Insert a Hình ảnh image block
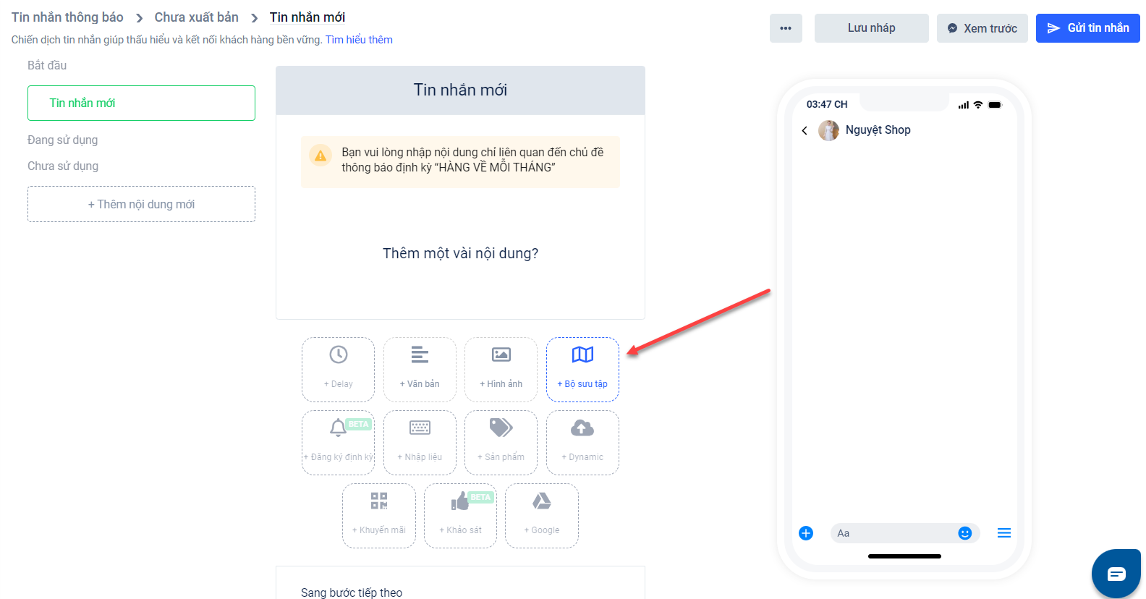 coord(501,369)
